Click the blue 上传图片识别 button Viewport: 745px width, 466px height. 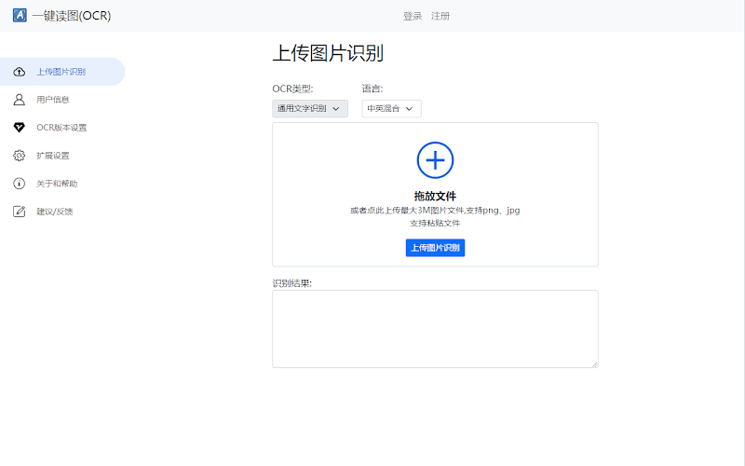[435, 248]
